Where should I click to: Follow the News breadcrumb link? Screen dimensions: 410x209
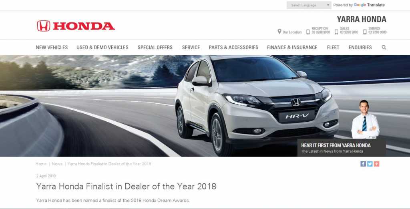pyautogui.click(x=57, y=164)
